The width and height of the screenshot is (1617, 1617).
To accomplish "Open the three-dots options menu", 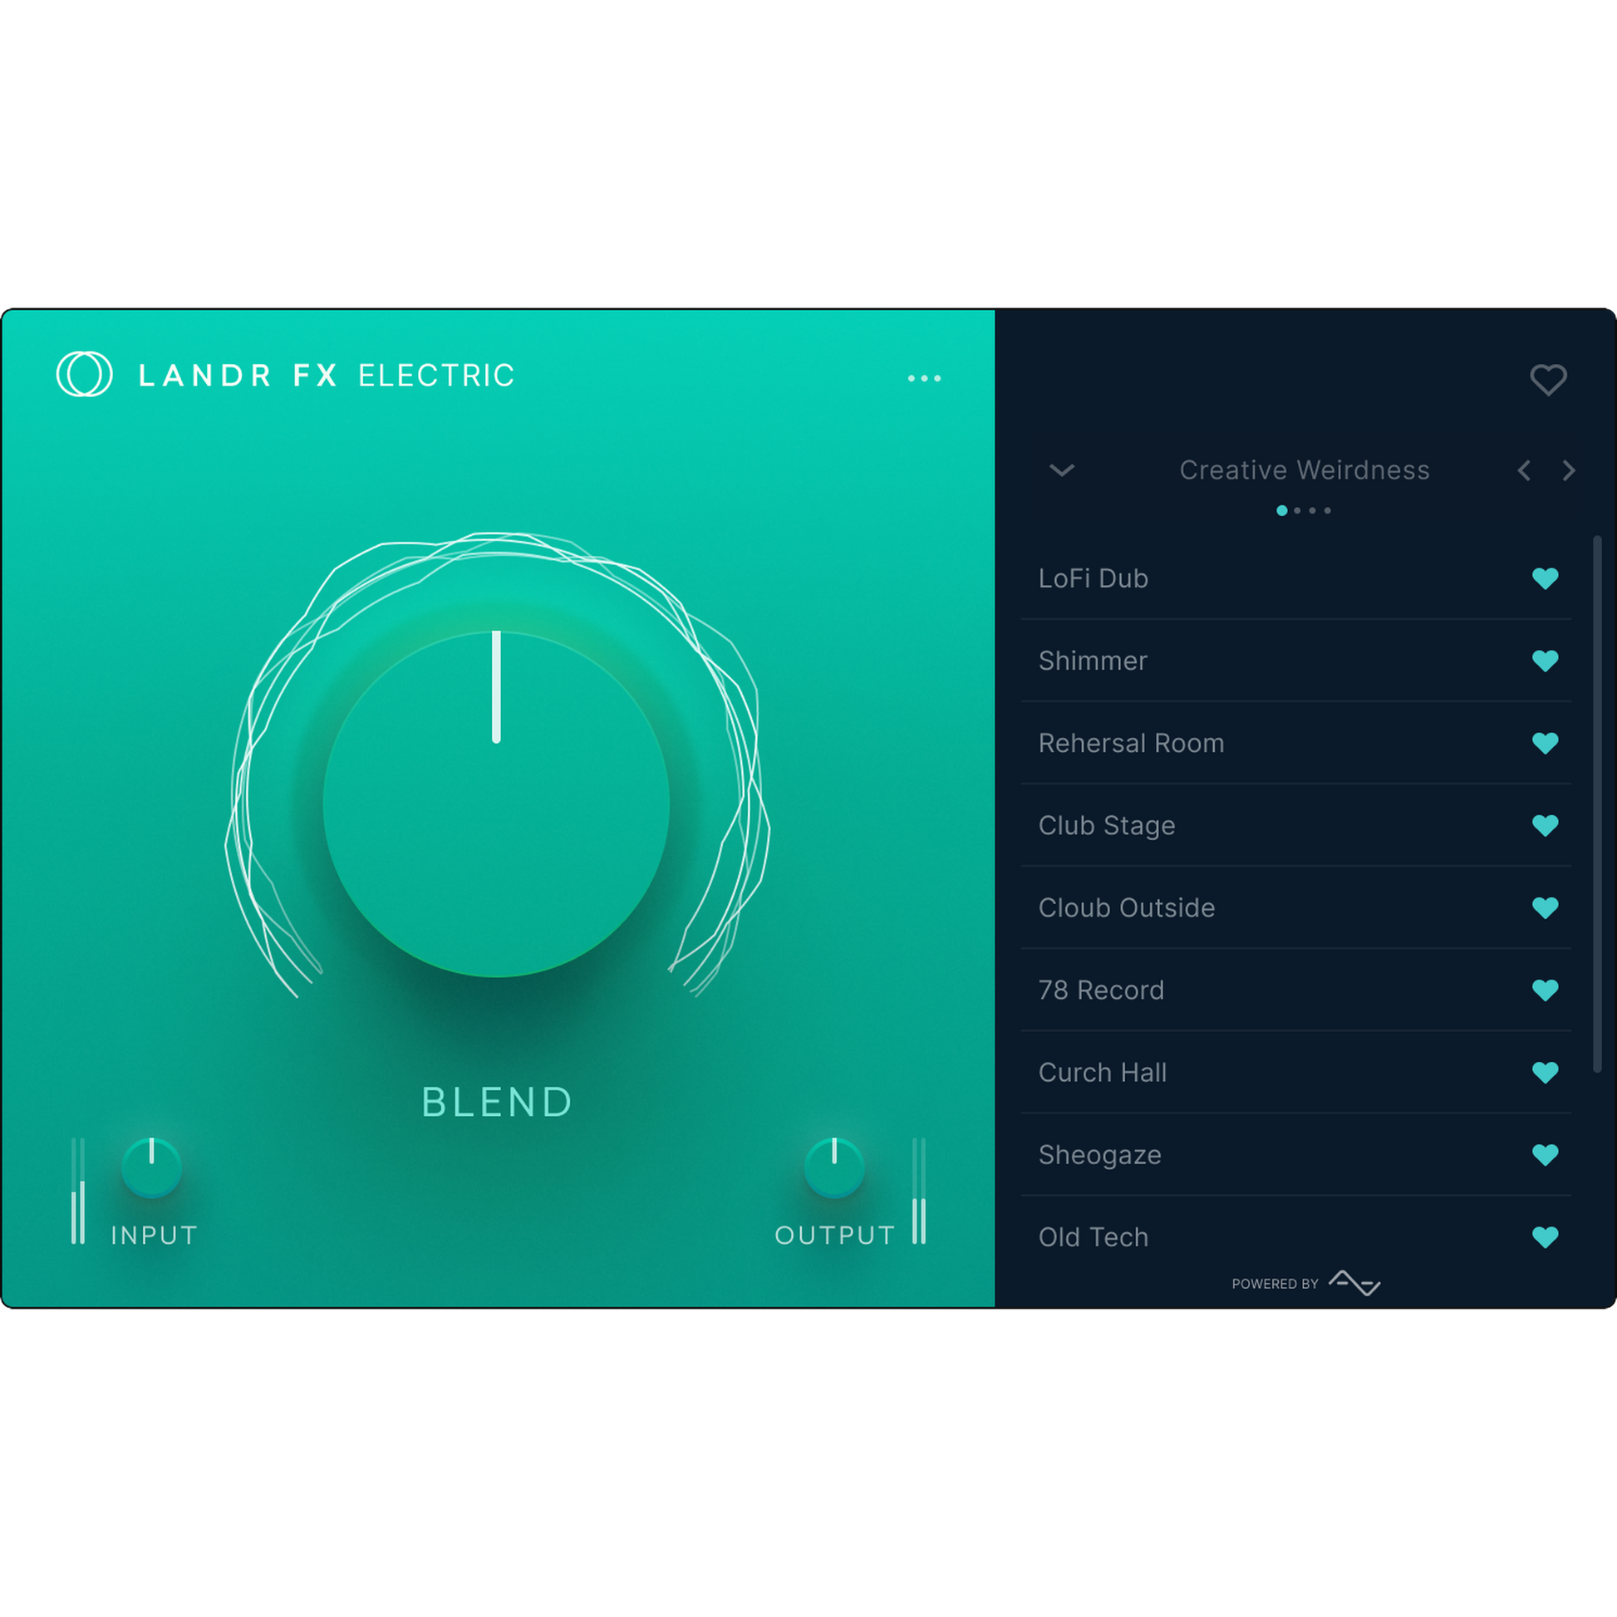I will click(x=924, y=378).
